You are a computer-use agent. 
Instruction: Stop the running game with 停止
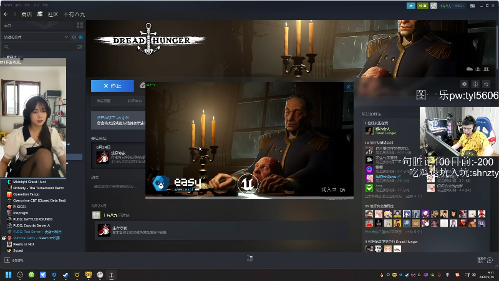tap(112, 86)
